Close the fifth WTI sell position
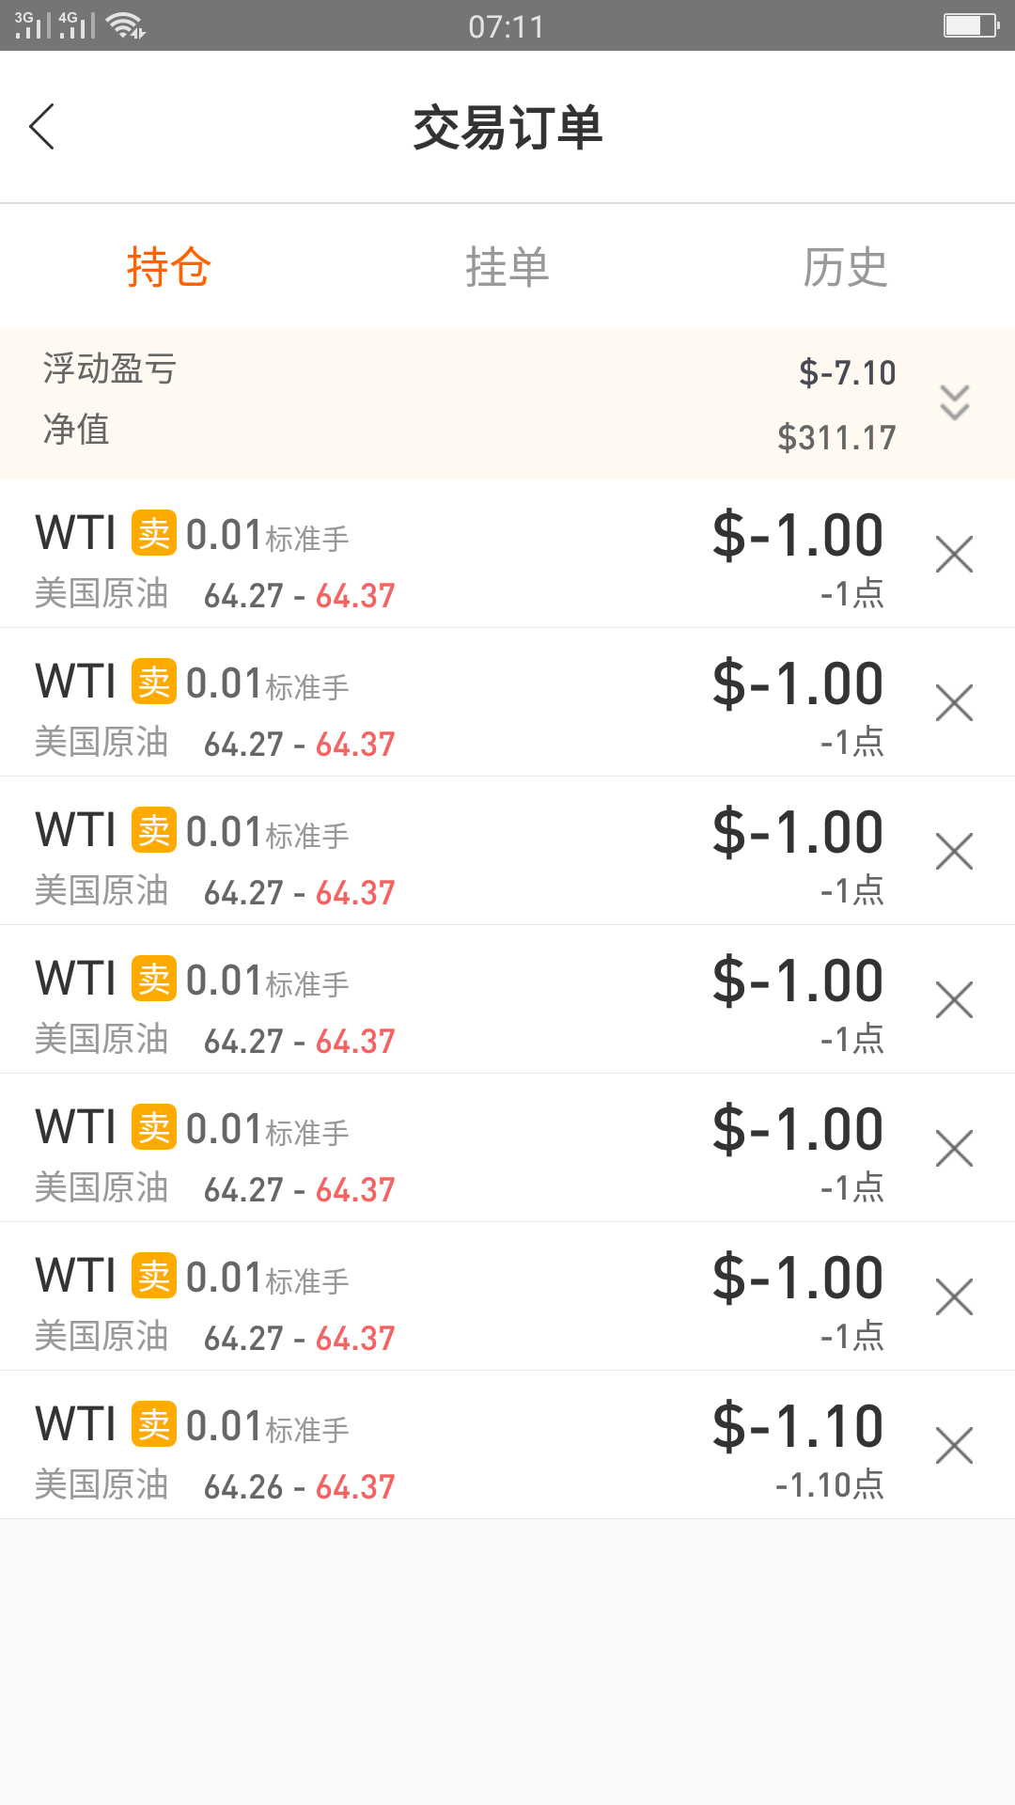 pyautogui.click(x=954, y=1149)
